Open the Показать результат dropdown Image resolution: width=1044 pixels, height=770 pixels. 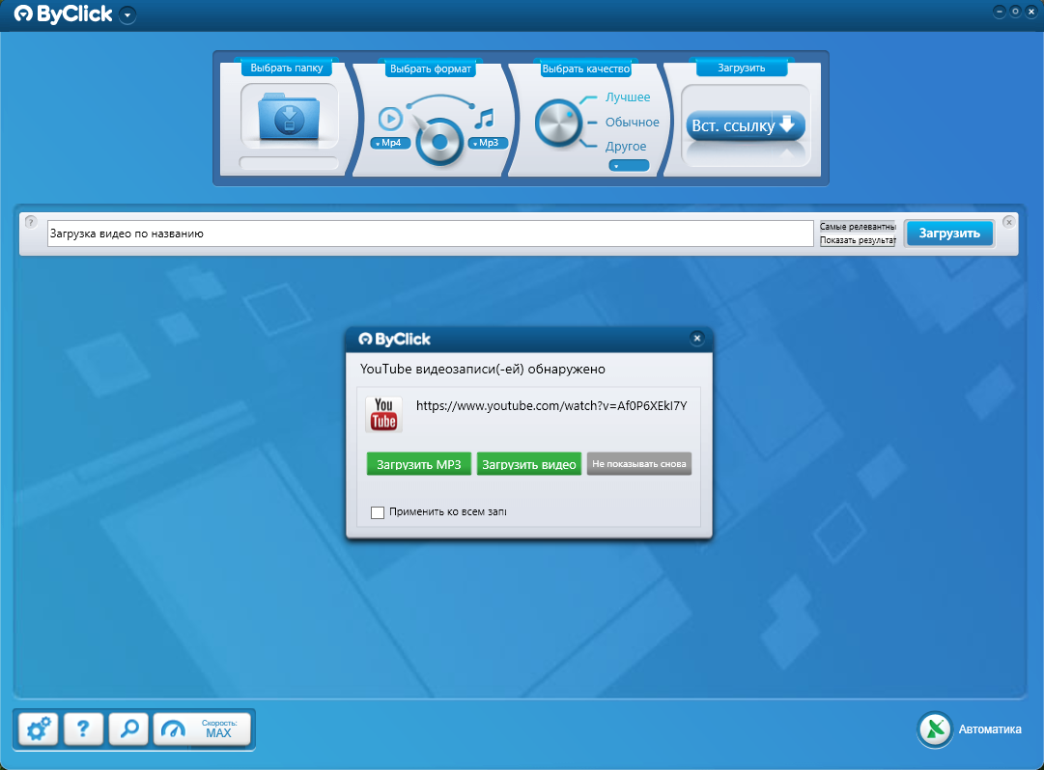tap(858, 240)
